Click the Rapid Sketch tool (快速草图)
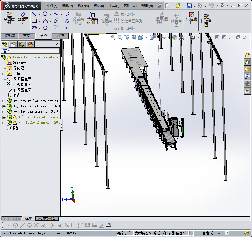The image size is (252, 237). click(x=206, y=21)
